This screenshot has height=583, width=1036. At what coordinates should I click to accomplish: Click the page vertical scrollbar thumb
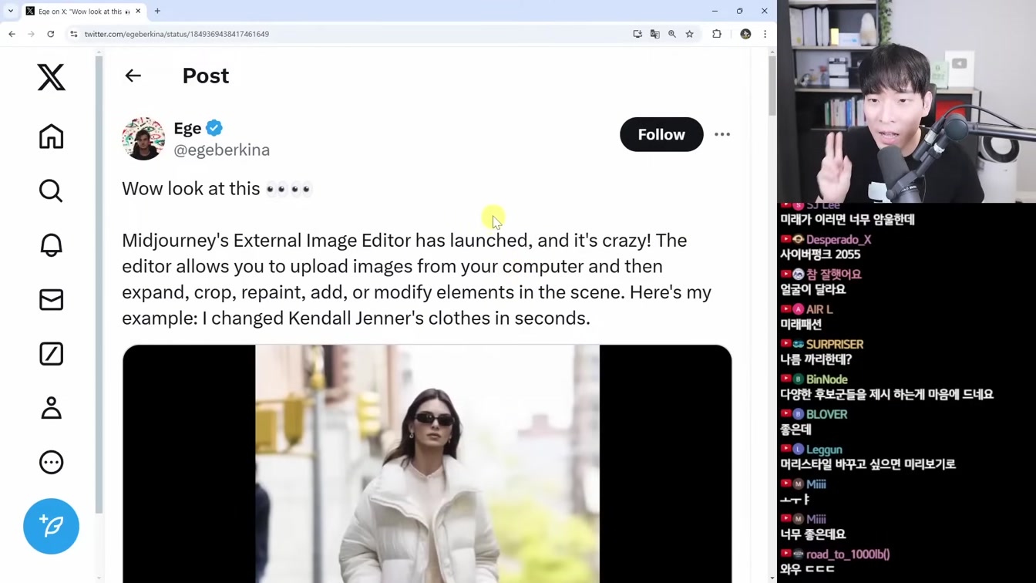coord(772,86)
